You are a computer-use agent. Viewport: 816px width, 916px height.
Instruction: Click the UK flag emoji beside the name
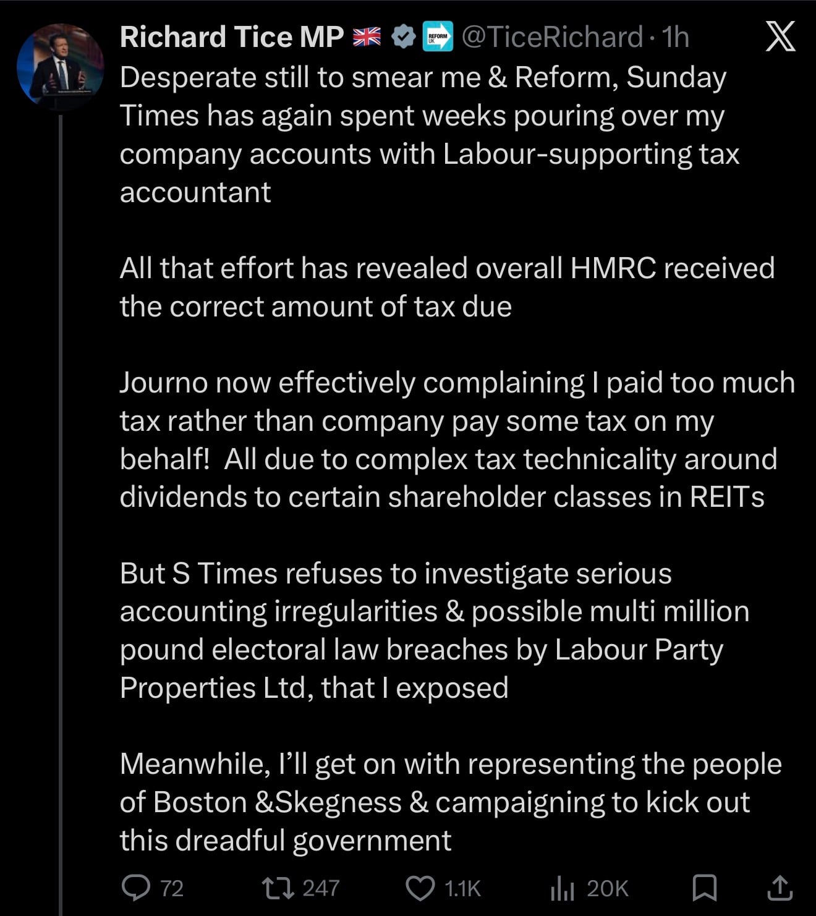(367, 37)
